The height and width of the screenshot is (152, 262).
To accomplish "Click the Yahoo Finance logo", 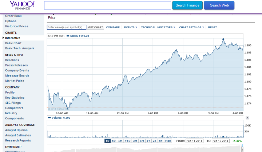I will coord(22,5).
